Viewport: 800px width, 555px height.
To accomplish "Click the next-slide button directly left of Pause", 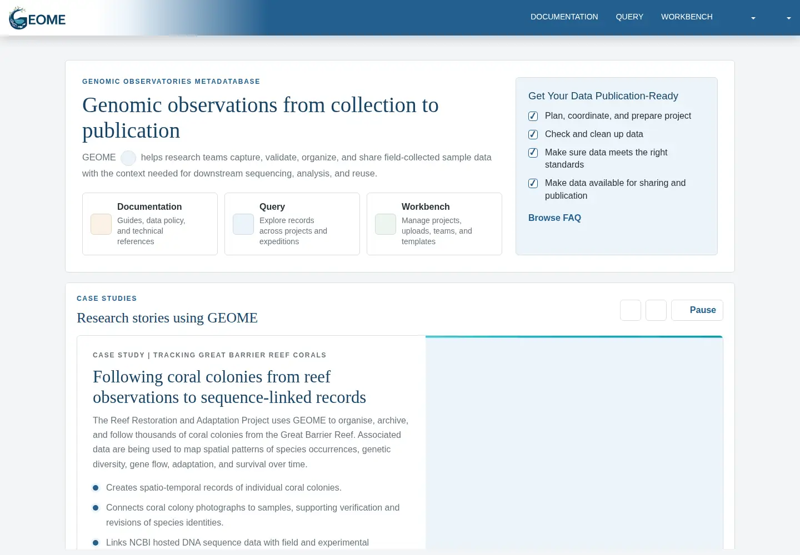I will click(x=656, y=310).
